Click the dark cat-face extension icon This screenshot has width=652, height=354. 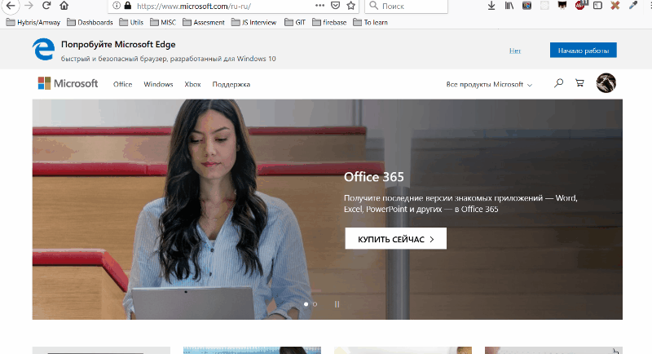point(562,5)
